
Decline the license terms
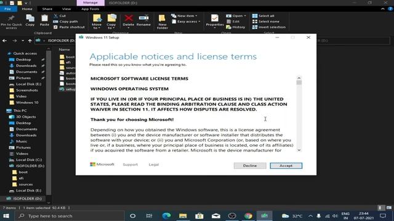pos(250,166)
